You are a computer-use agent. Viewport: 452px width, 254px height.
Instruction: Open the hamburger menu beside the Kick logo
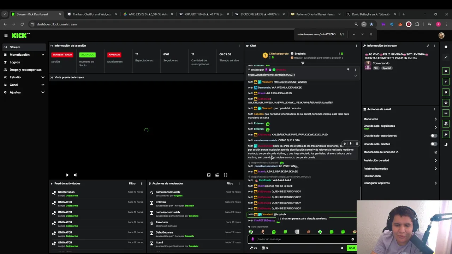(x=6, y=36)
